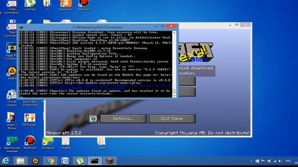This screenshot has width=298, height=167.
Task: Open the Безопасные платежи desktop shortcut
Action: pyautogui.click(x=12, y=144)
